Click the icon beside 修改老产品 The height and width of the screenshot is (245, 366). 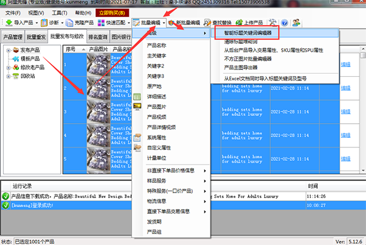(16, 68)
